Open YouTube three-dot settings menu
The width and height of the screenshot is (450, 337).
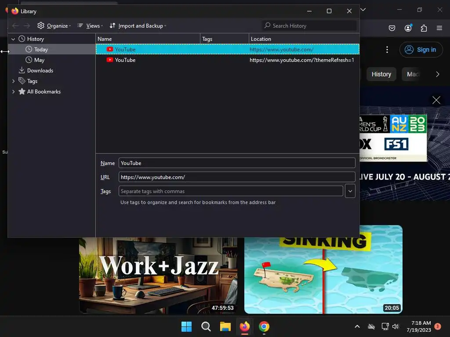point(387,50)
